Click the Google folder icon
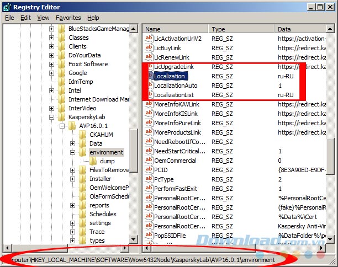This screenshot has width=338, height=267. pos(62,73)
